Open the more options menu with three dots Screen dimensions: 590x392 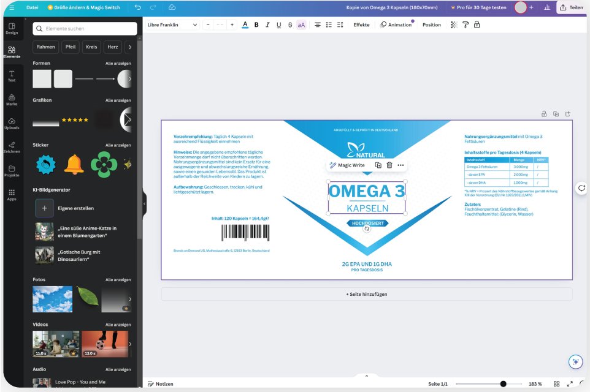[400, 165]
